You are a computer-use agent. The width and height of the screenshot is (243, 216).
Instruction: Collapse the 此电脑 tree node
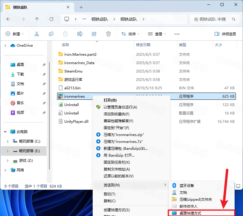click(5, 132)
